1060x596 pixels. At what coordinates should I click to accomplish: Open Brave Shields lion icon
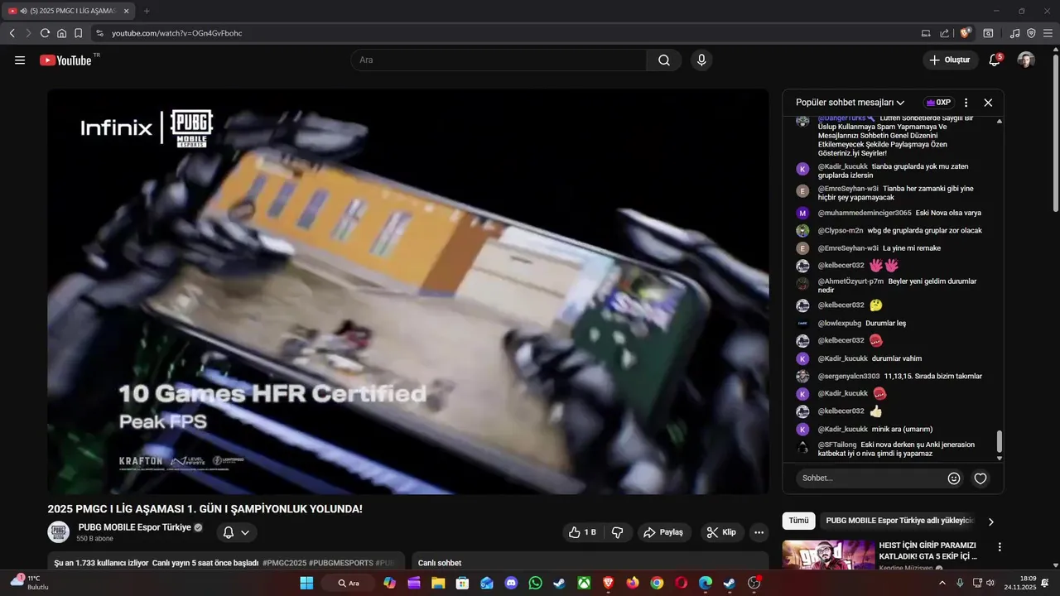click(x=966, y=33)
